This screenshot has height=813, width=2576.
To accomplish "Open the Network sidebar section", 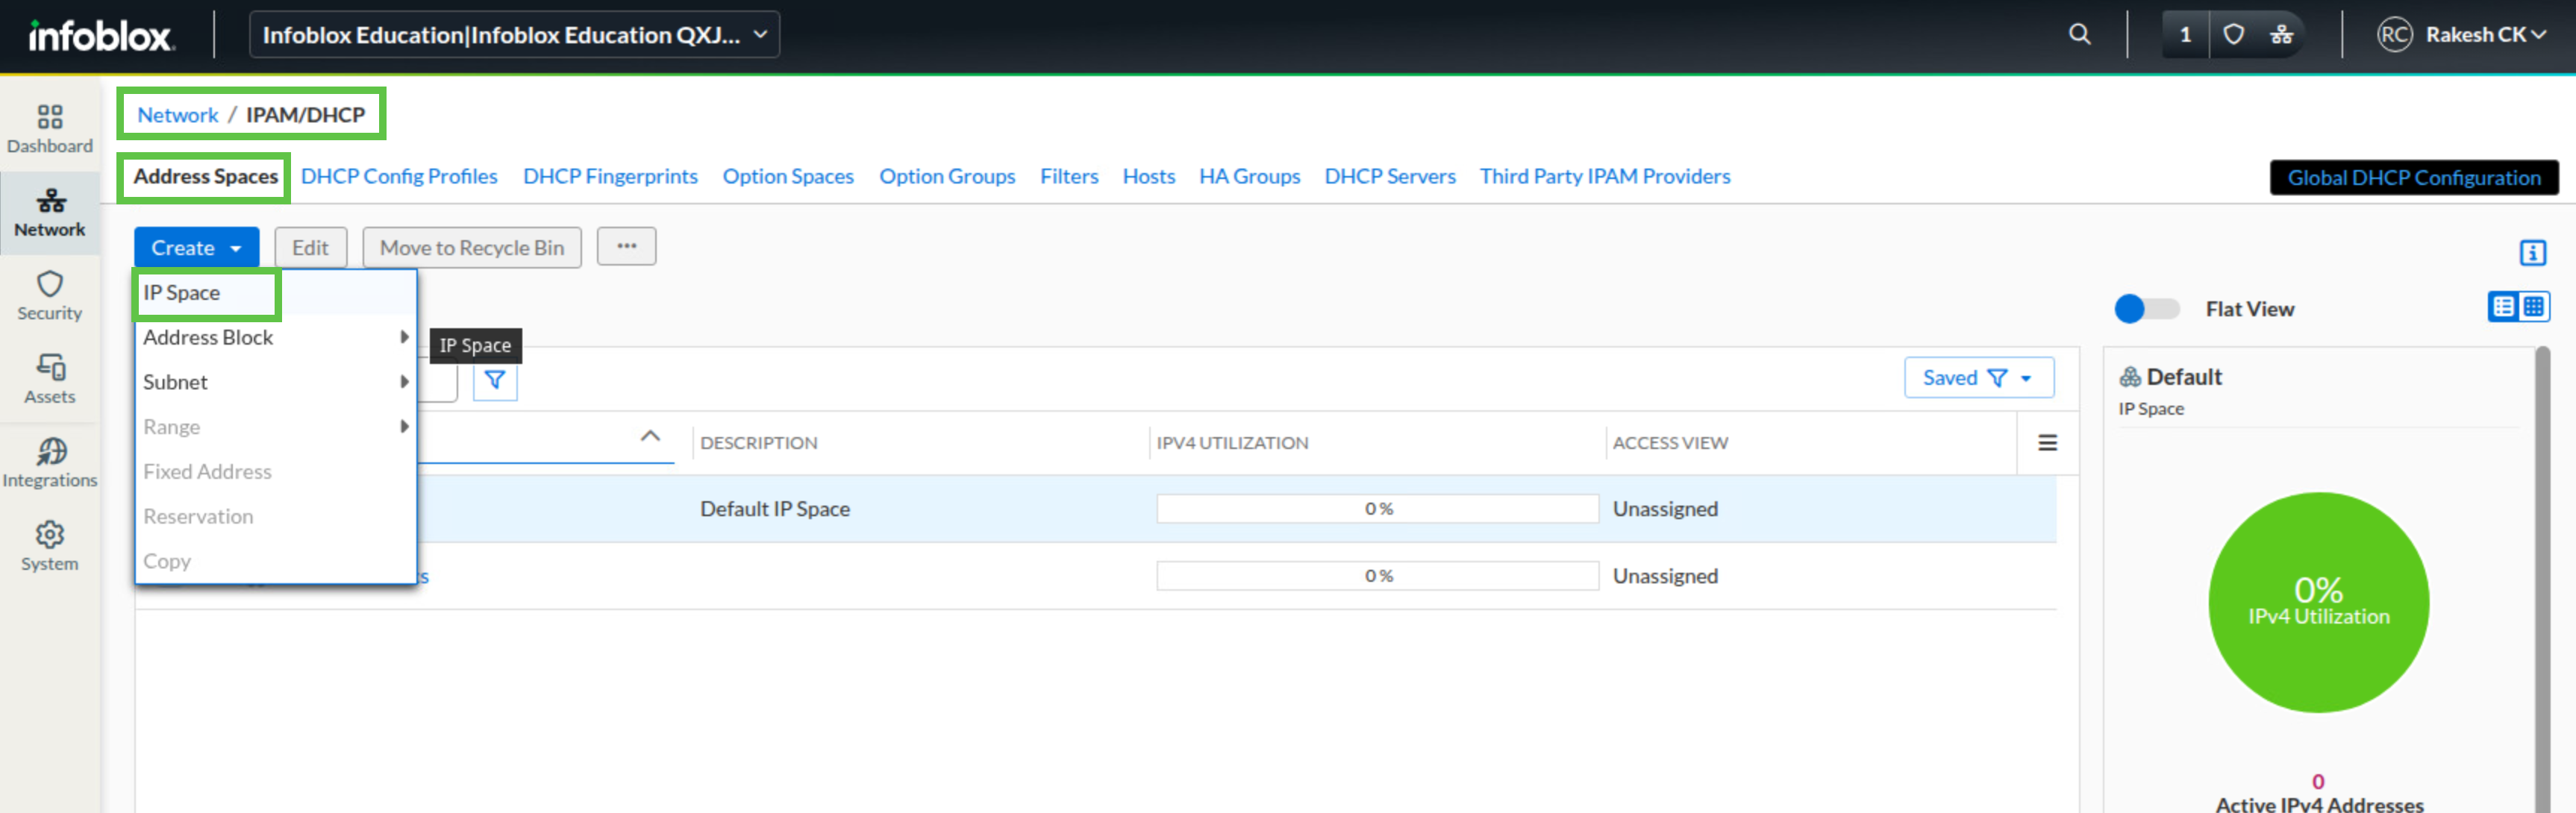I will coord(49,213).
